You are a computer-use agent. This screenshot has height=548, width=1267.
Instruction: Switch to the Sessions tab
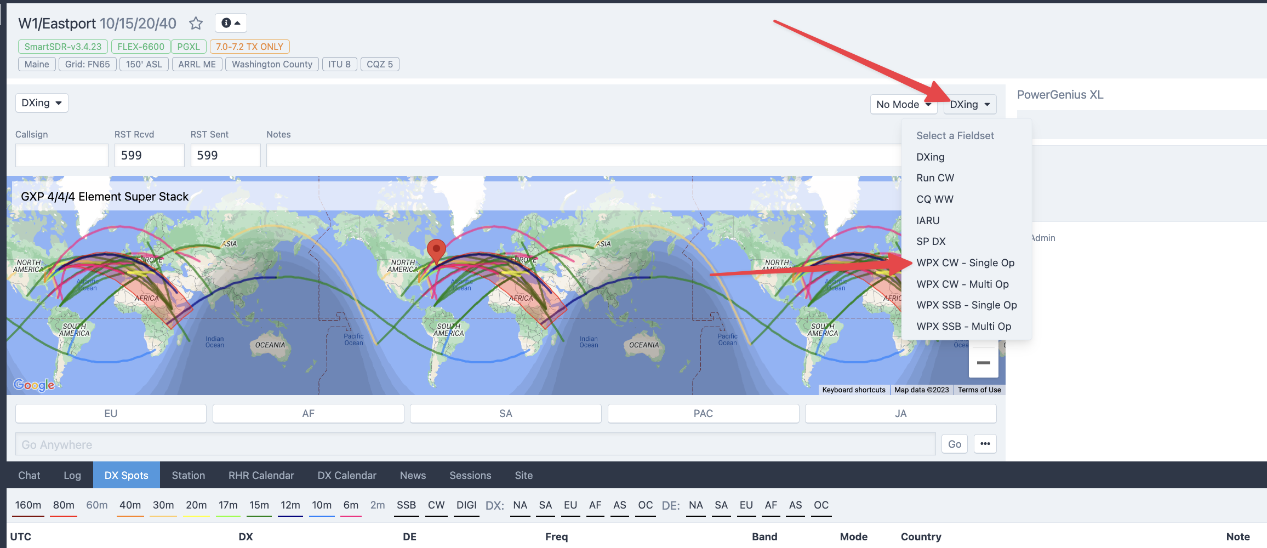point(470,475)
